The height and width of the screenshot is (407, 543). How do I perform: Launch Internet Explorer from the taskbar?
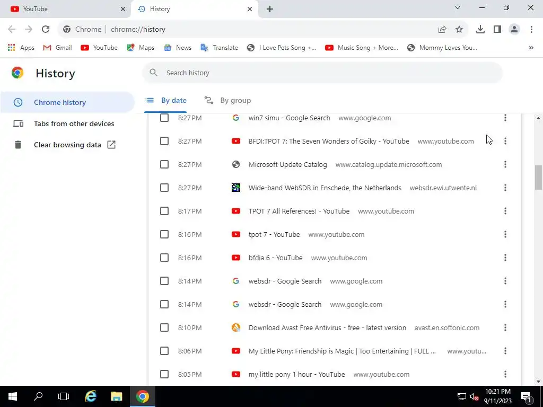pyautogui.click(x=91, y=396)
